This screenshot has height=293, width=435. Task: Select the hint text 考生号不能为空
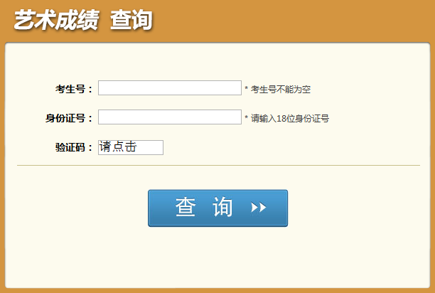(281, 90)
